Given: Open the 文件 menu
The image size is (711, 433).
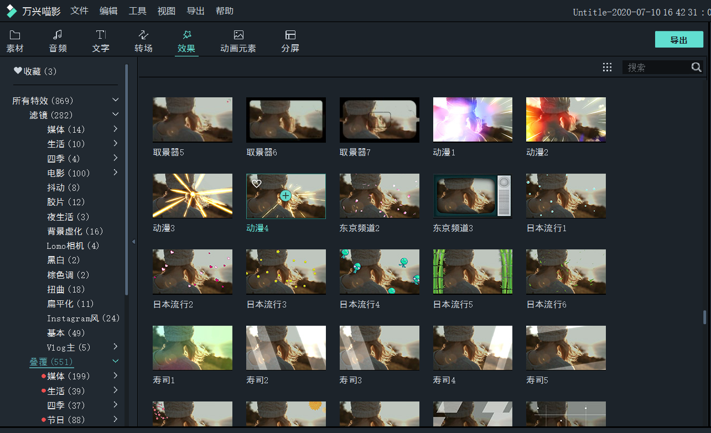Looking at the screenshot, I should [x=80, y=11].
